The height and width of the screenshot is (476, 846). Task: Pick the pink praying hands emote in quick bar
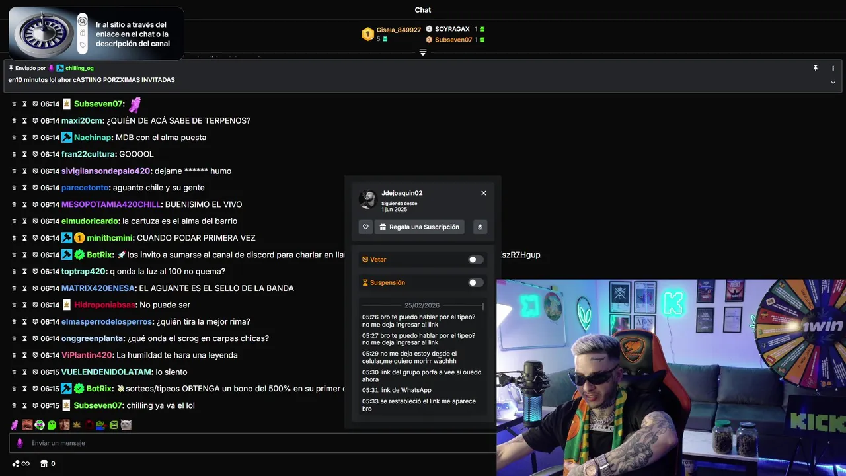pyautogui.click(x=15, y=425)
